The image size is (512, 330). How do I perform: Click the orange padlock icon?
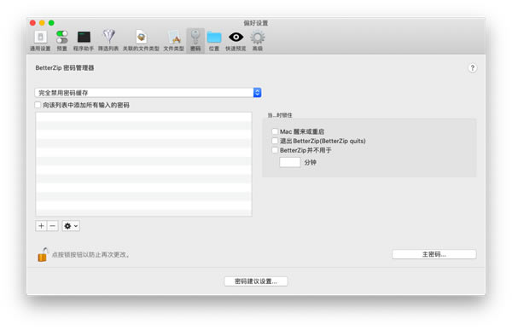coord(43,255)
